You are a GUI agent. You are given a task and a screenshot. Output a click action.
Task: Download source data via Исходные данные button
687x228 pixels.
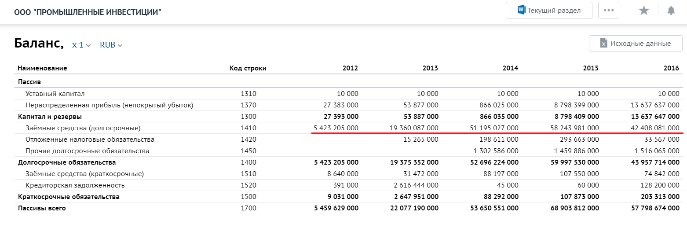click(636, 43)
